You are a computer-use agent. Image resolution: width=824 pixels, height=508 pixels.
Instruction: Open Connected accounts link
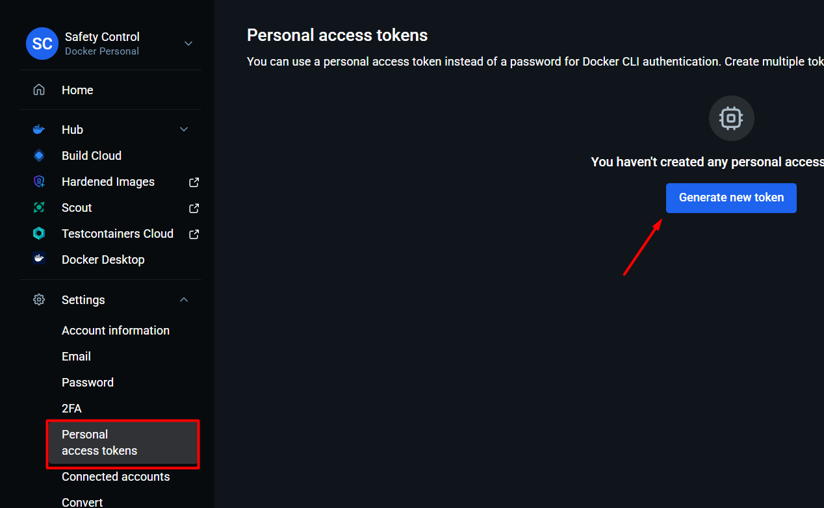pos(116,477)
